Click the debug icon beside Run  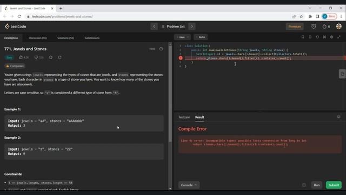pos(304,185)
